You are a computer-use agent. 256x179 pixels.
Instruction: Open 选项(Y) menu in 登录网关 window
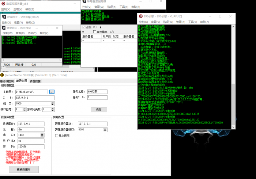coord(32,33)
